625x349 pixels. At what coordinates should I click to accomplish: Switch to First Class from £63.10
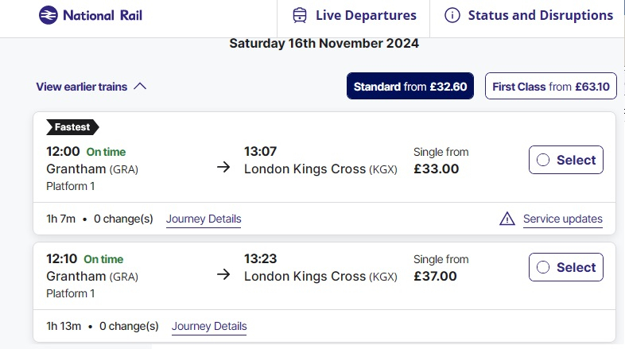(x=551, y=86)
